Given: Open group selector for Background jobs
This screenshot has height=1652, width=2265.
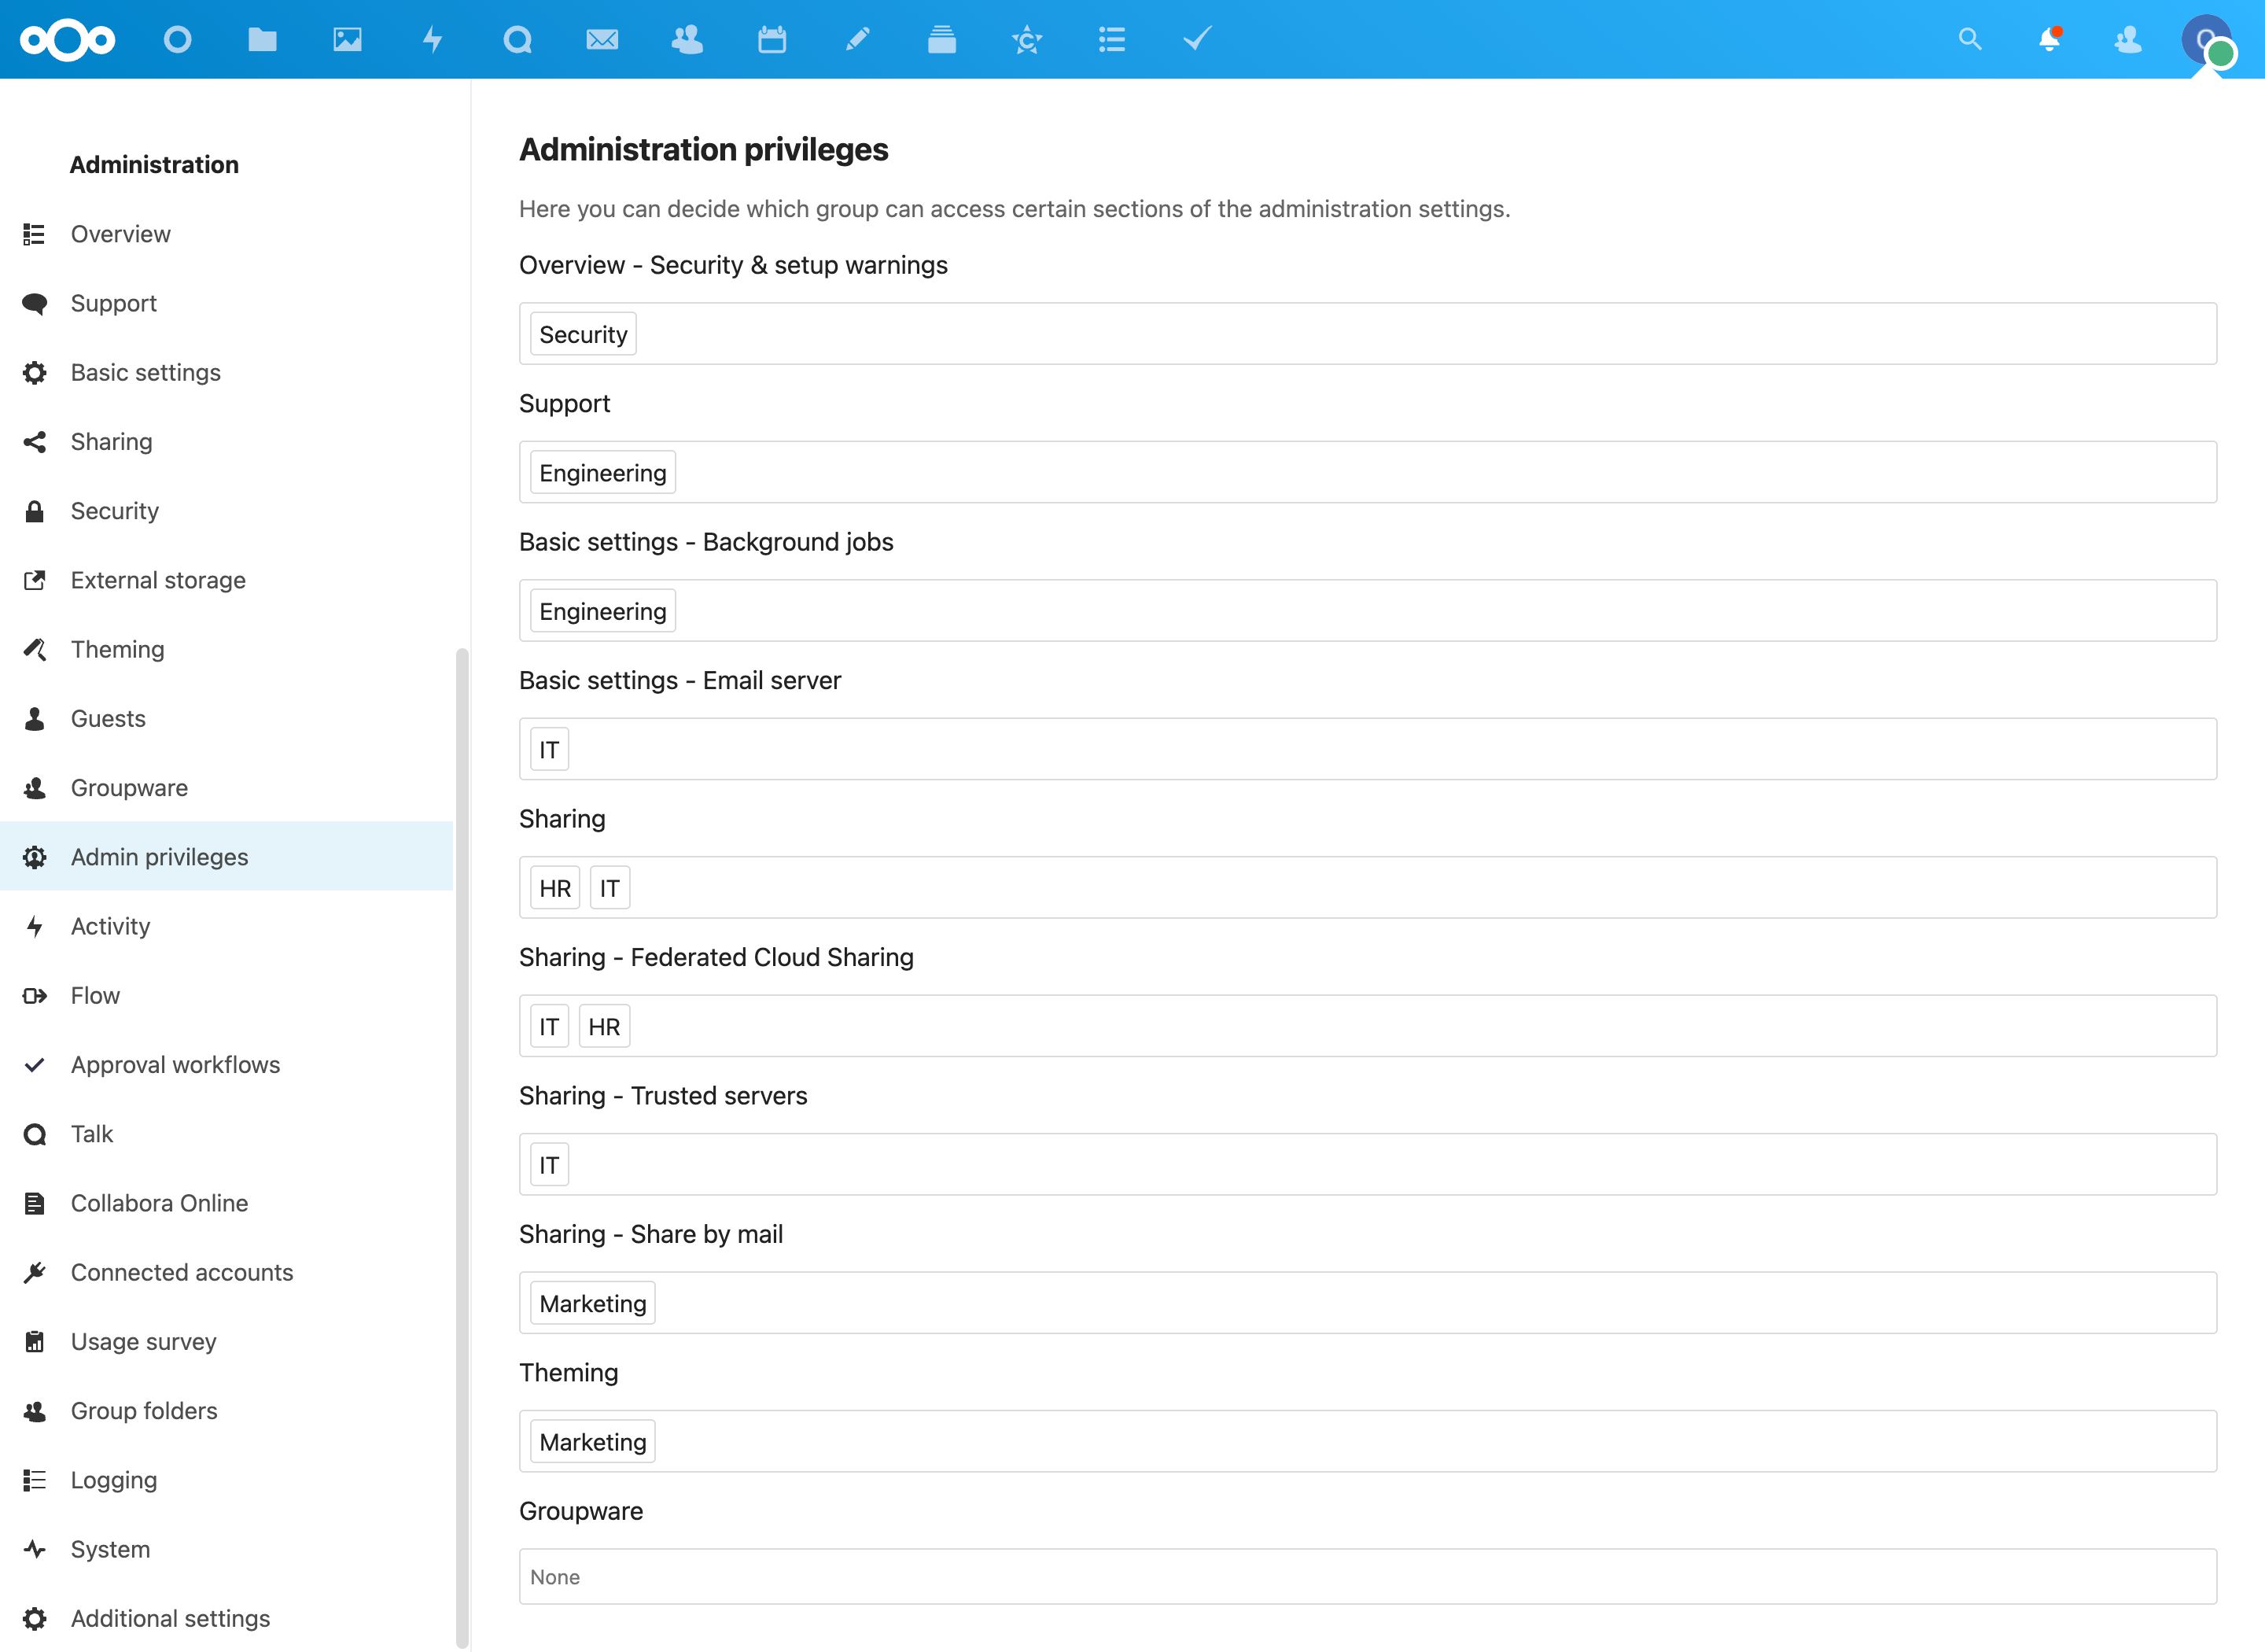Looking at the screenshot, I should coord(1368,611).
